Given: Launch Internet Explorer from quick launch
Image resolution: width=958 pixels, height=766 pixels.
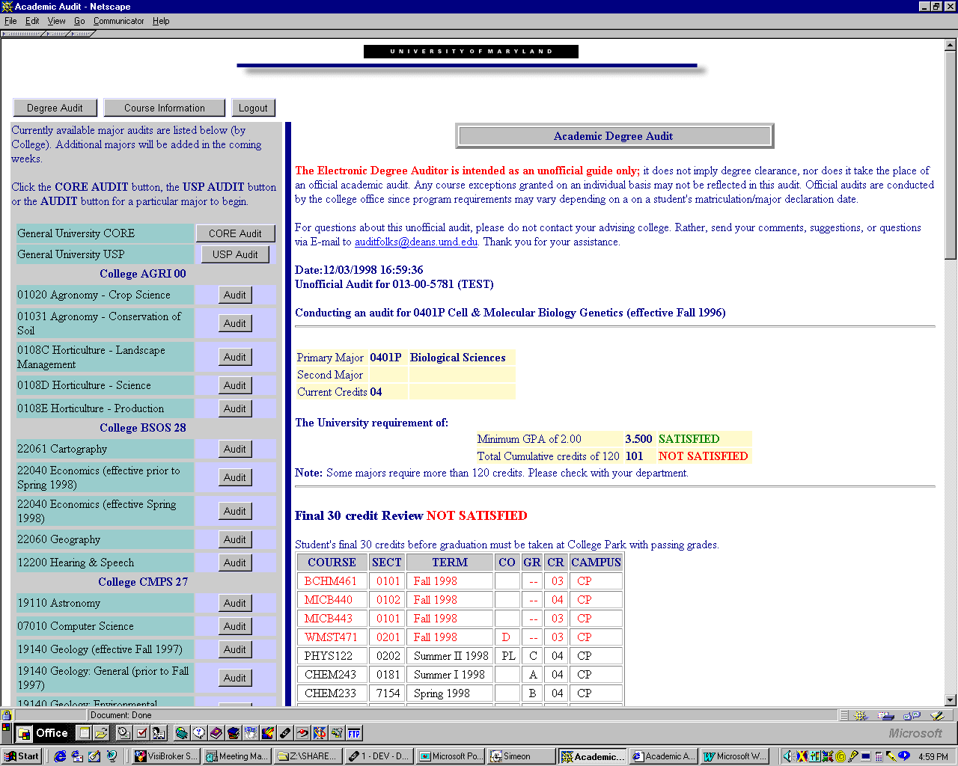Looking at the screenshot, I should 60,756.
